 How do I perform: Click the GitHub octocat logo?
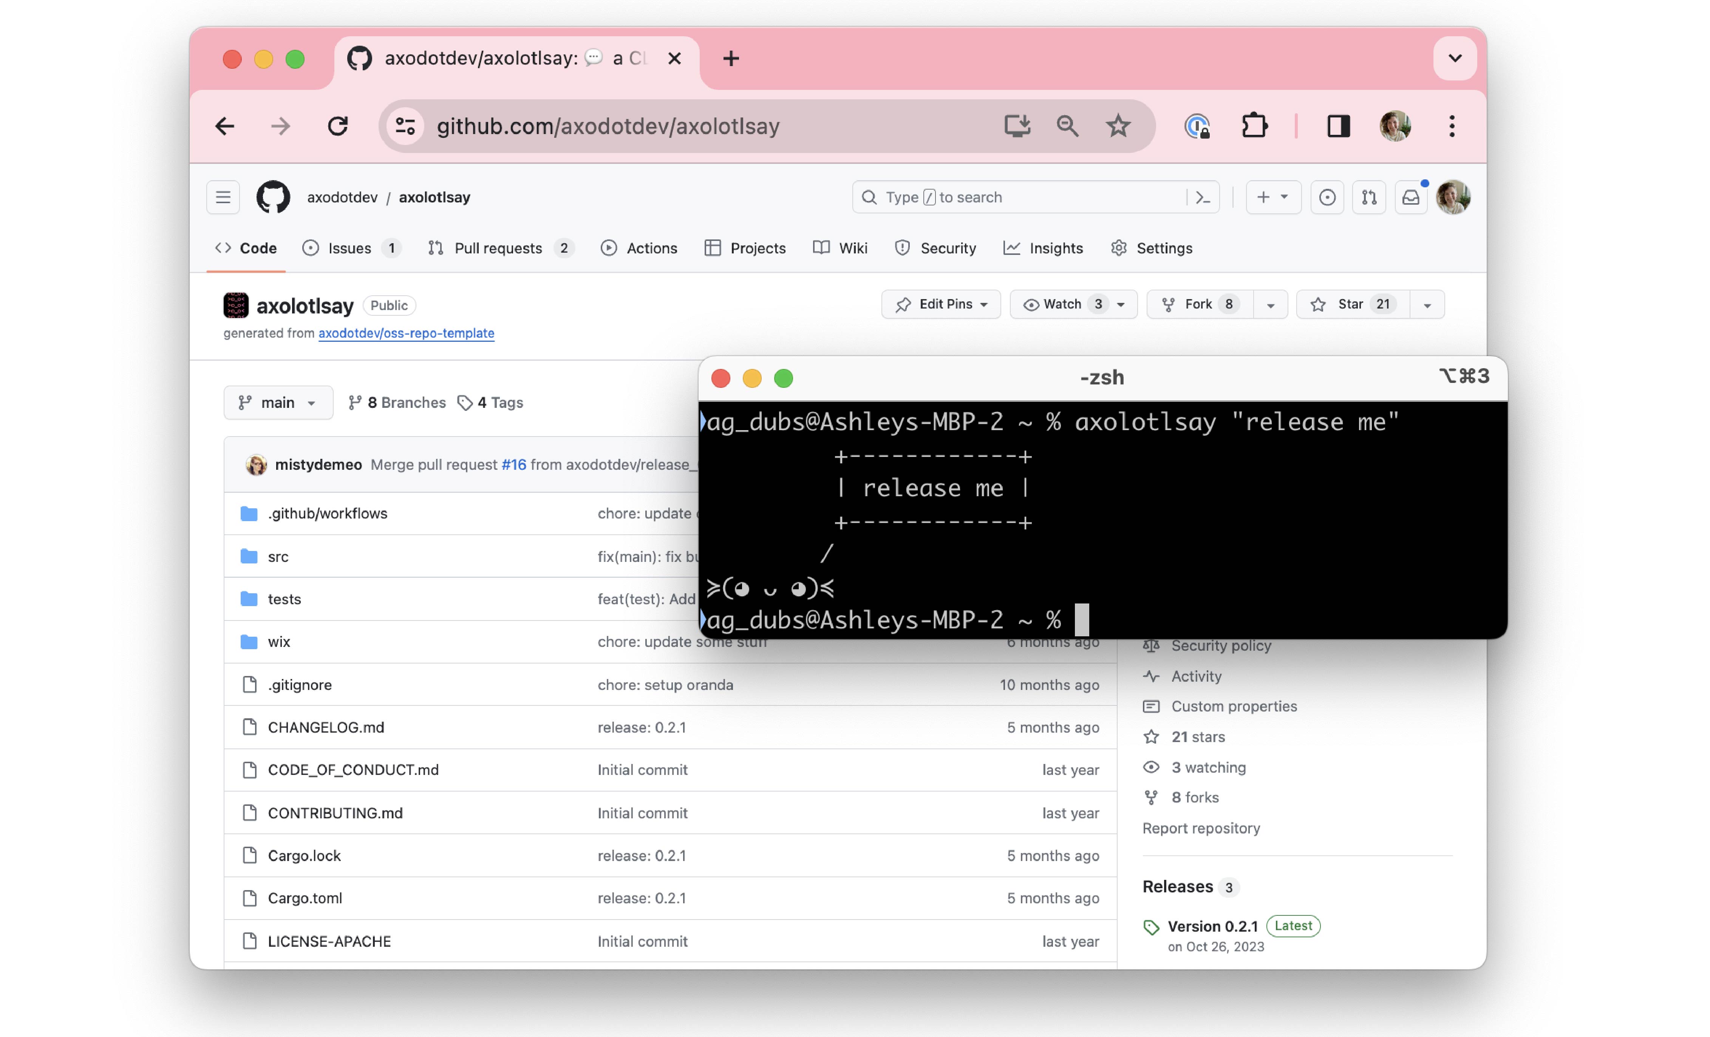click(x=273, y=198)
